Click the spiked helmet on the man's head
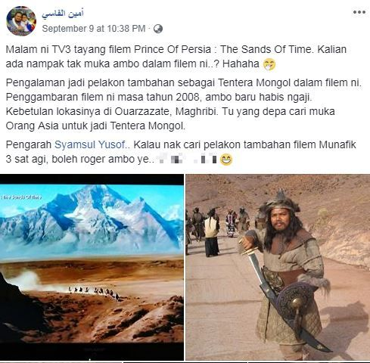Image resolution: width=370 pixels, height=363 pixels. [x=280, y=202]
